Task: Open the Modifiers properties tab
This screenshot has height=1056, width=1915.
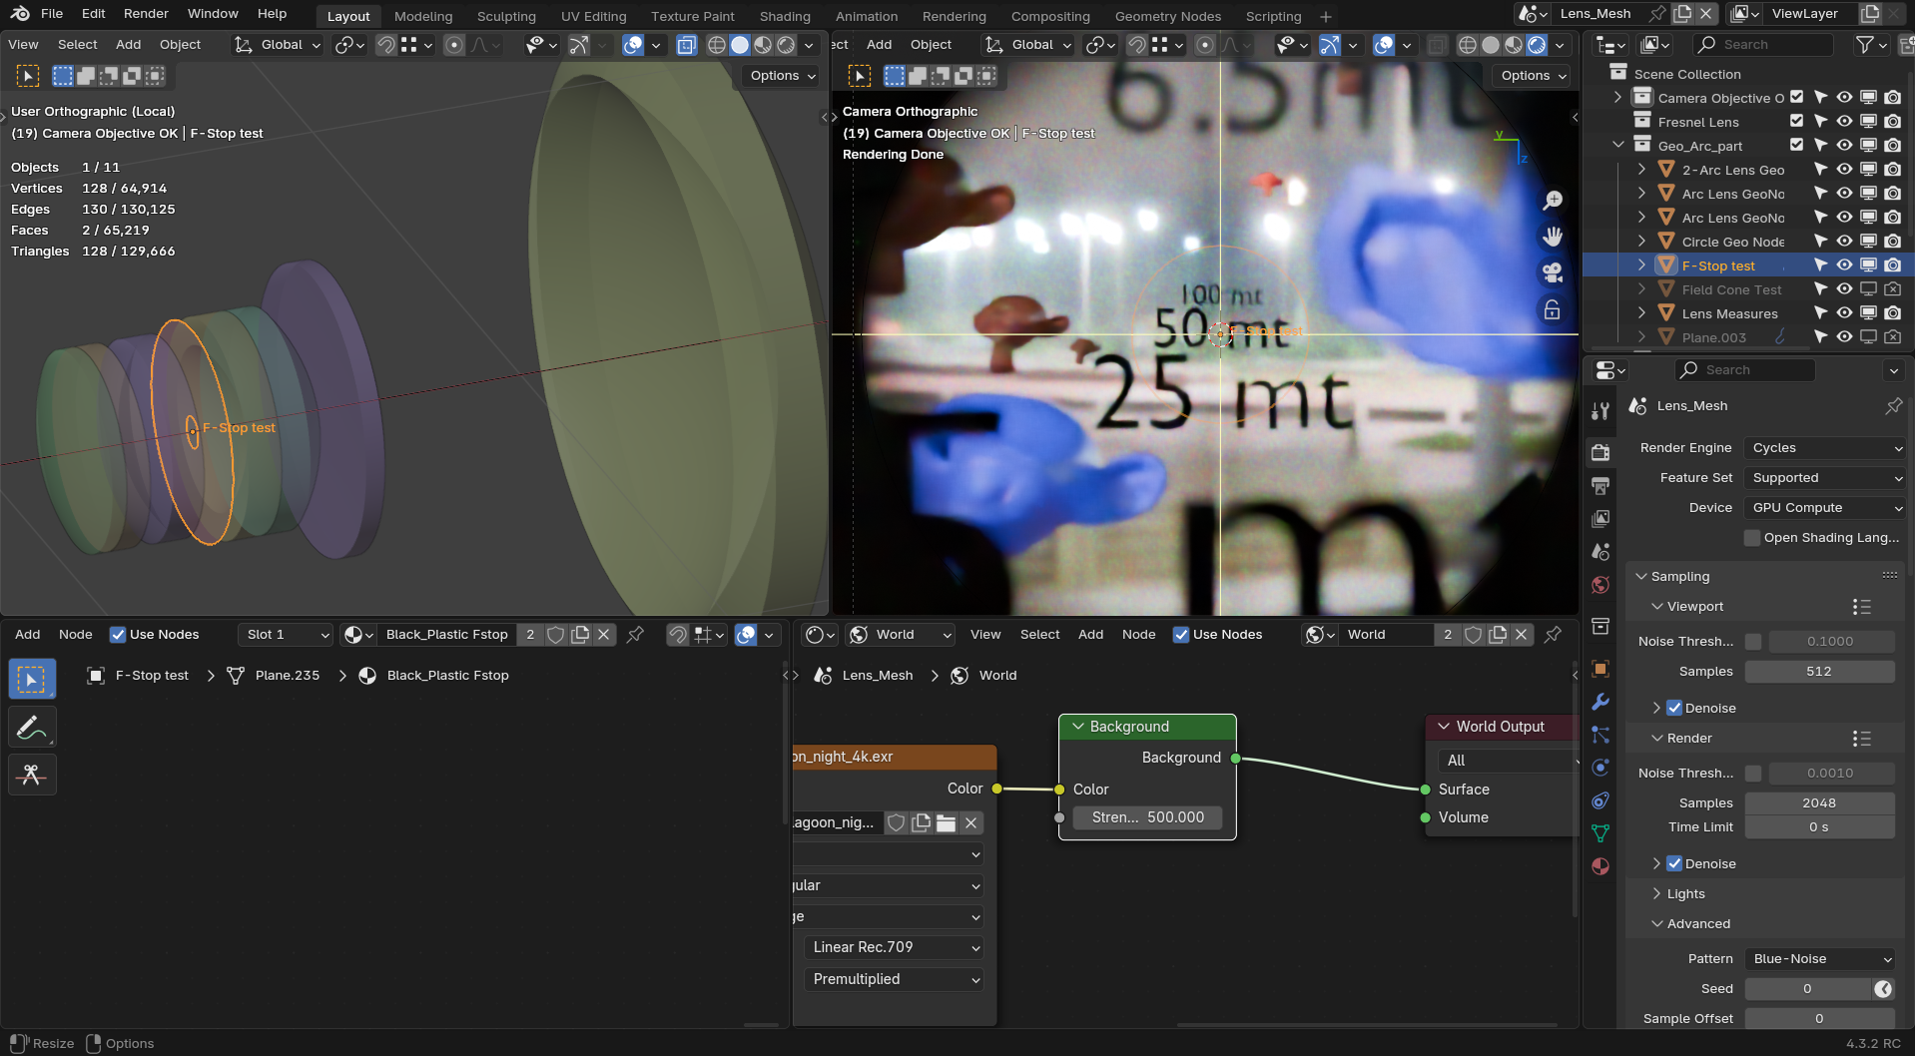Action: point(1600,702)
